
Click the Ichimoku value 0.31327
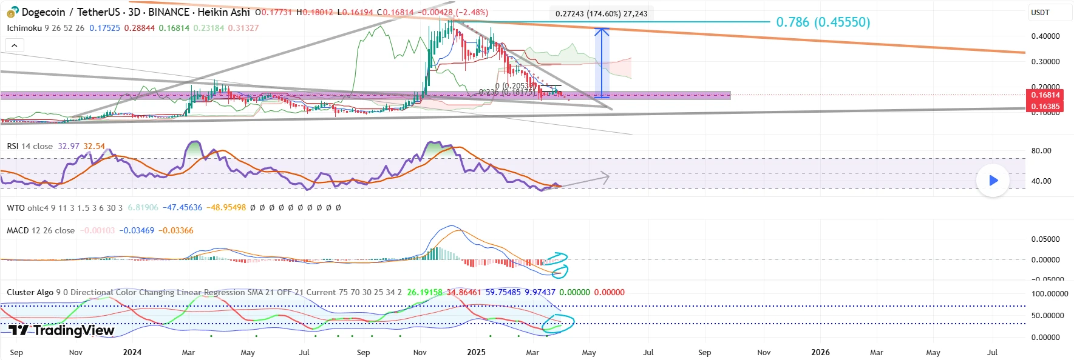coord(243,28)
